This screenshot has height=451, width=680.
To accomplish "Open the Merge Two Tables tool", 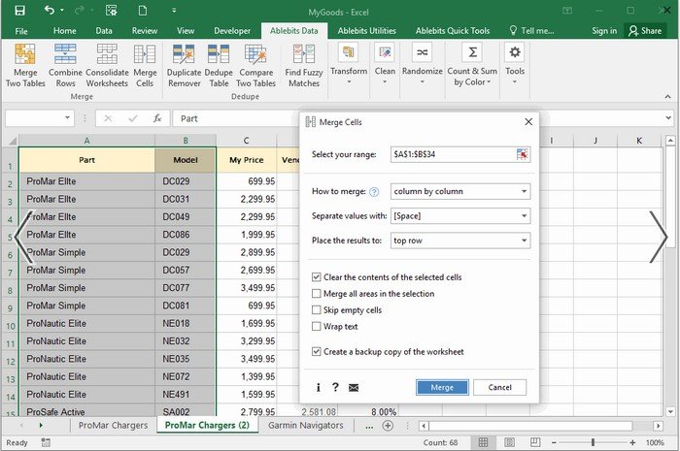I will click(x=25, y=65).
